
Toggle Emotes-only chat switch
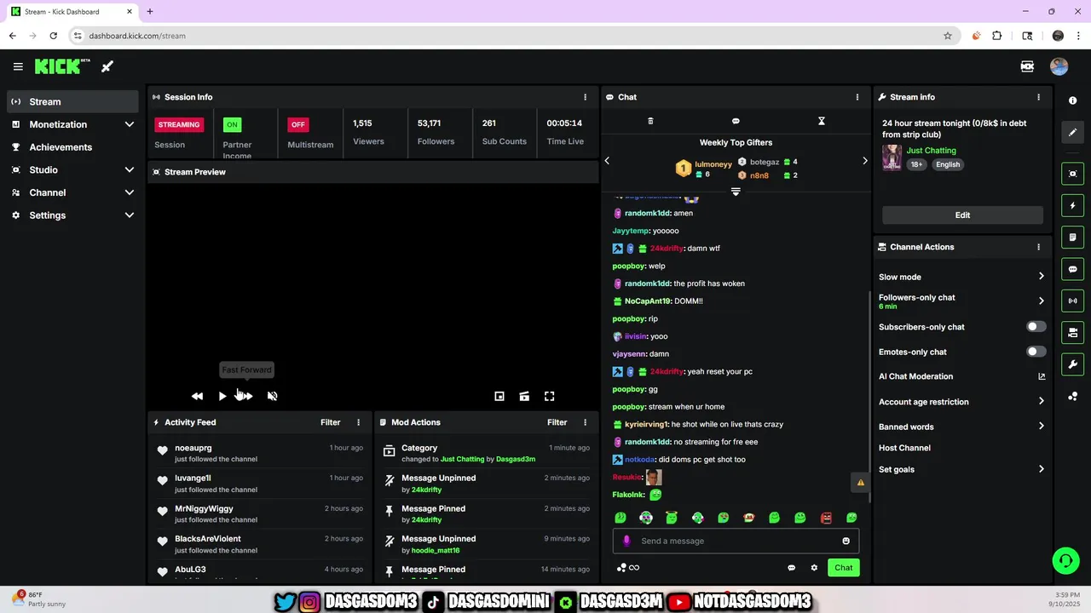(1036, 352)
